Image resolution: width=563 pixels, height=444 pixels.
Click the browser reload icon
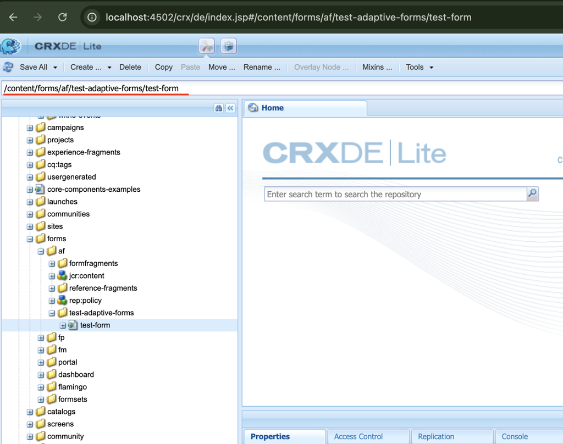(63, 17)
